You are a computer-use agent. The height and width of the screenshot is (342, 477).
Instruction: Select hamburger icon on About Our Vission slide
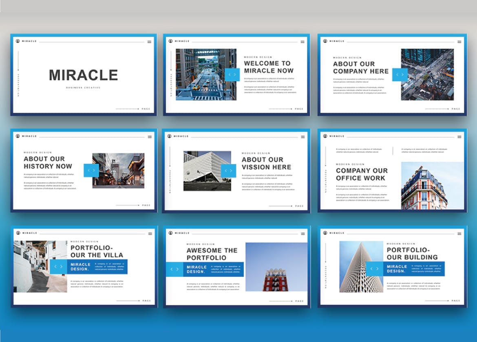point(302,137)
